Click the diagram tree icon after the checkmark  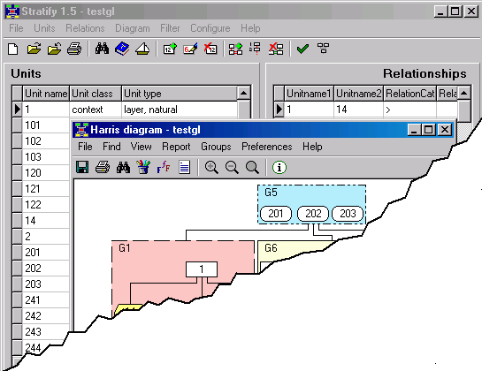(x=323, y=49)
